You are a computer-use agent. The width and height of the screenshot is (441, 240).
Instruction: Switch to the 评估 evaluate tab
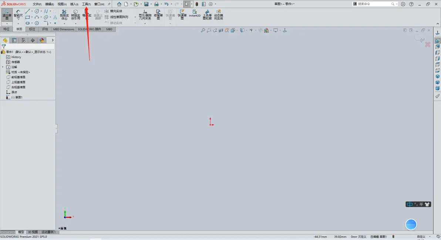(45, 29)
